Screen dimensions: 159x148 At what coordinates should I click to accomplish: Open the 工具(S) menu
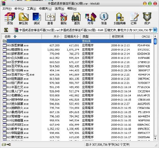(x=32, y=9)
